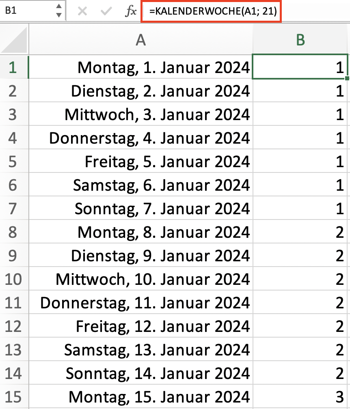Open the fx insert function dialog
The width and height of the screenshot is (350, 409).
131,11
